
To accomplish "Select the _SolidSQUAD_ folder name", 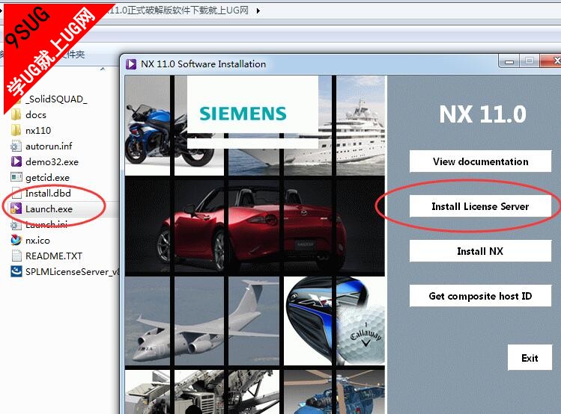I will (56, 99).
